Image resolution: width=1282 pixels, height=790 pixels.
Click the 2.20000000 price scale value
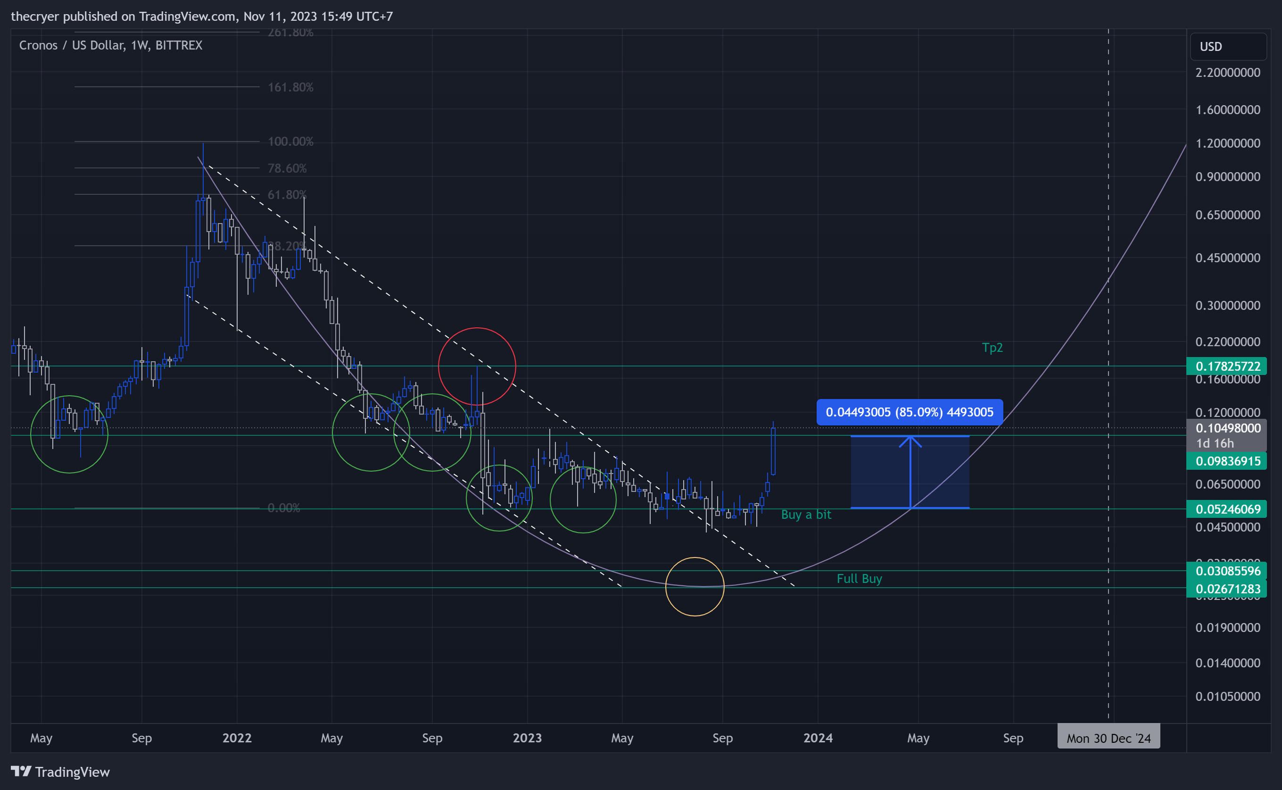pos(1228,73)
